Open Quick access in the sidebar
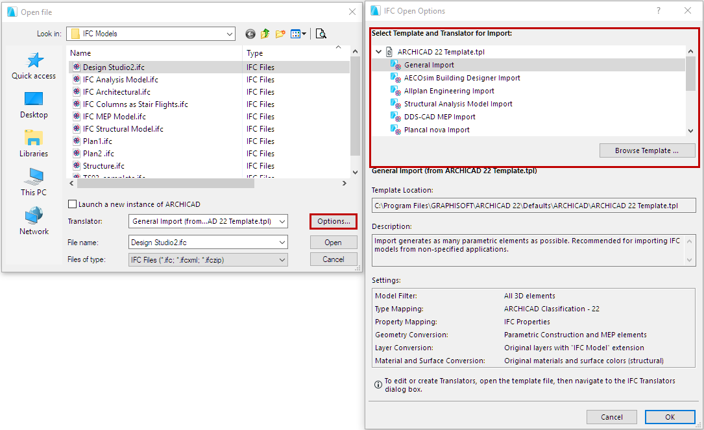Viewport: 704px width, 430px height. 34,66
